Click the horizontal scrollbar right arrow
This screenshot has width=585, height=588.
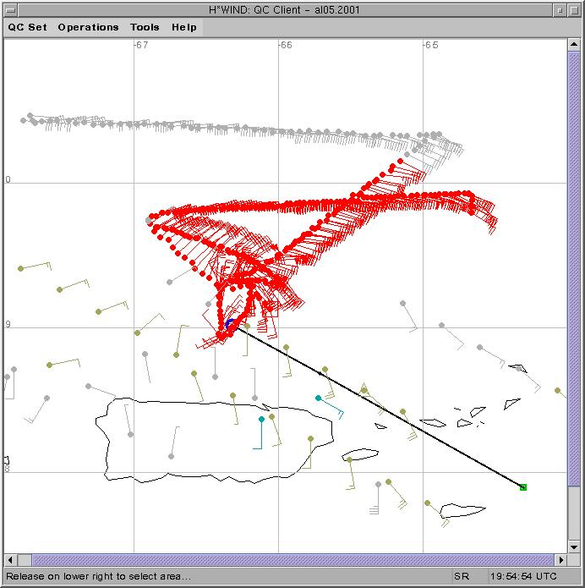click(x=561, y=560)
